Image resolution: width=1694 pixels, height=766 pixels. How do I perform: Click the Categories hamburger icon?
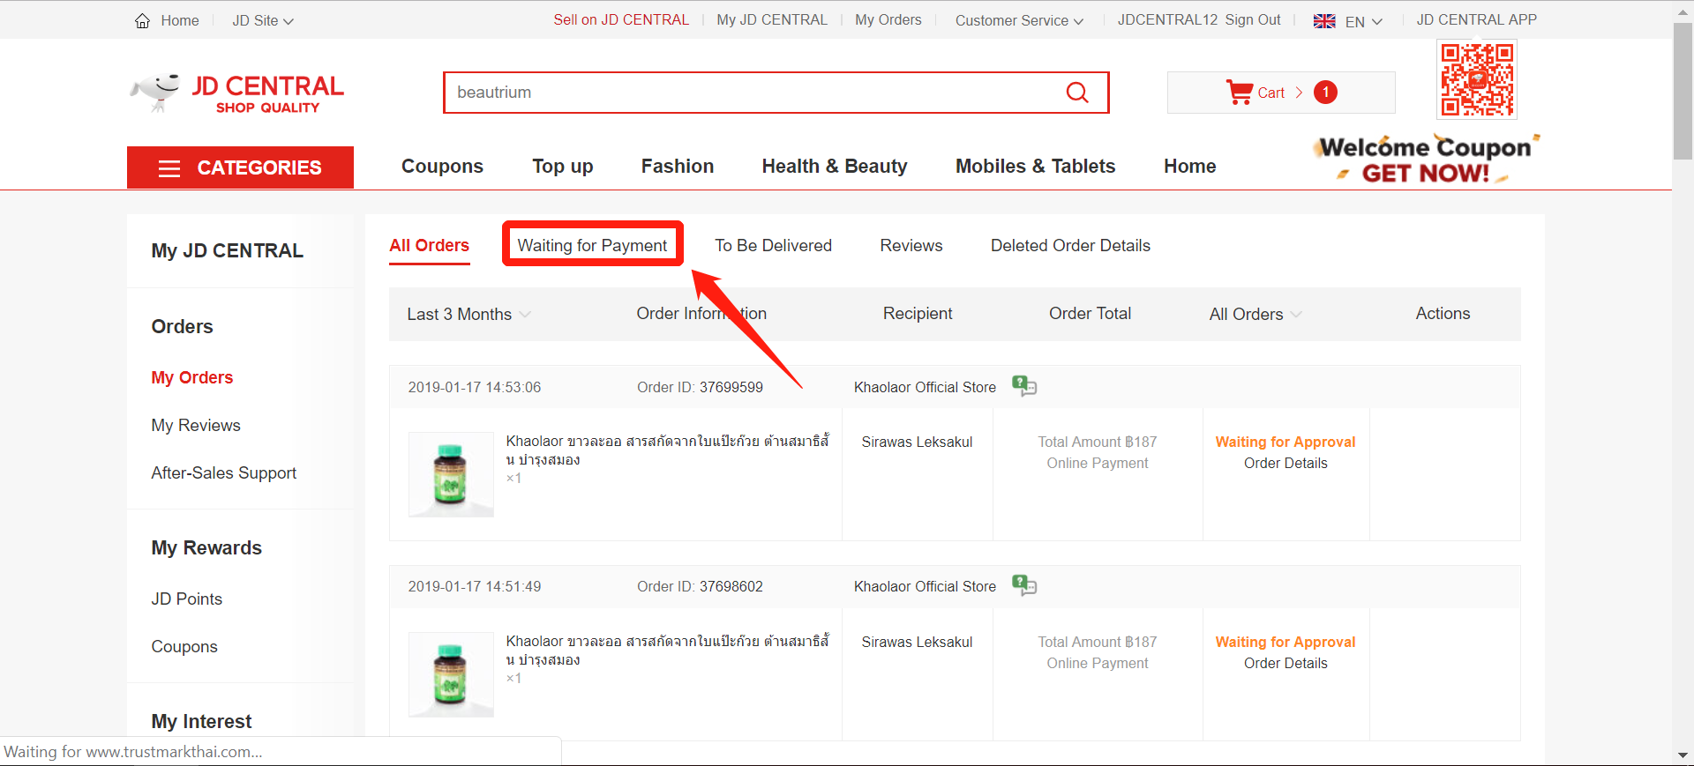(x=169, y=168)
